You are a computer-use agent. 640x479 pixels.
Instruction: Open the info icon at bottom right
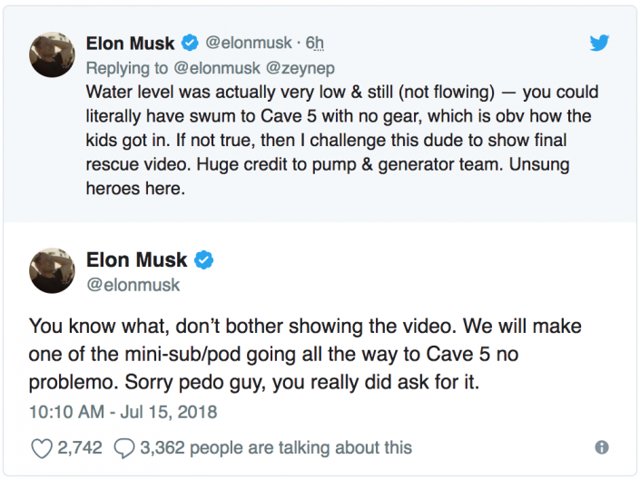601,447
